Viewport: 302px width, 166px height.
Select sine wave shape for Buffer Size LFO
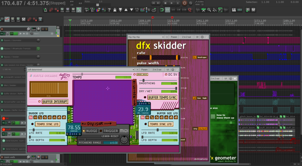tap(142, 118)
